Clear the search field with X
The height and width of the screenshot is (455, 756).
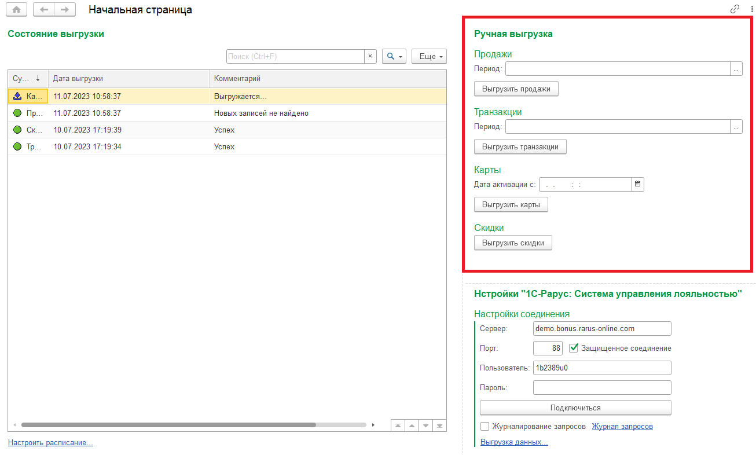click(x=370, y=56)
